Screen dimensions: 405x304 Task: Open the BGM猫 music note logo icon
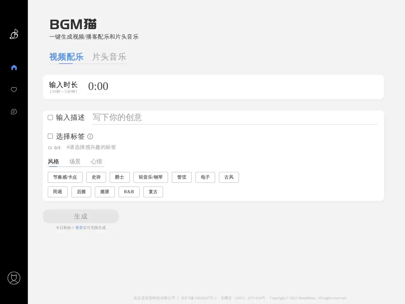(14, 34)
